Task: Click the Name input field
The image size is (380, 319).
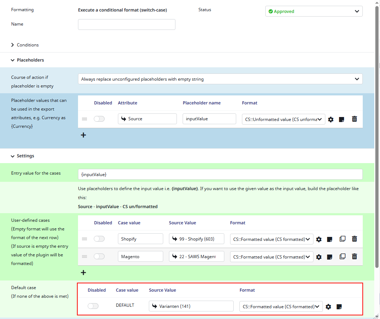Action: [x=127, y=24]
